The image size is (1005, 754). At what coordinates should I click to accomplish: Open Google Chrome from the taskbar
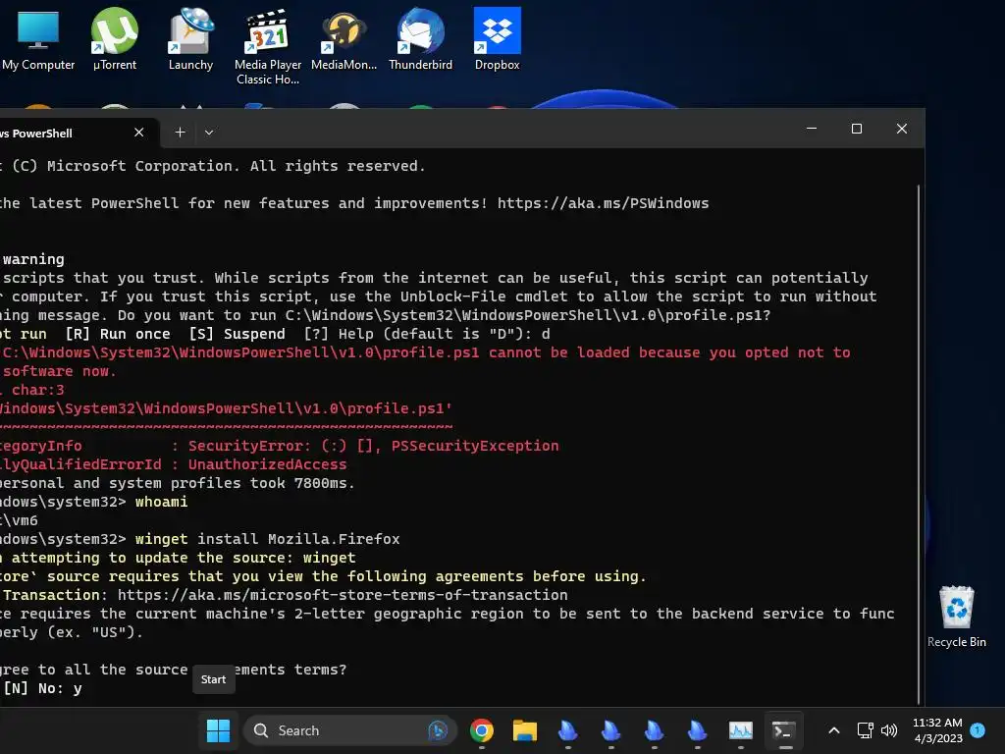(x=481, y=730)
